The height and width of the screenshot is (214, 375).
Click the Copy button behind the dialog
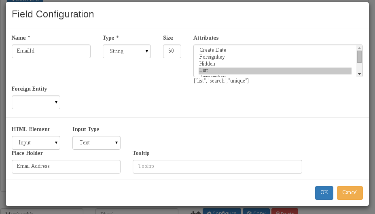256,211
